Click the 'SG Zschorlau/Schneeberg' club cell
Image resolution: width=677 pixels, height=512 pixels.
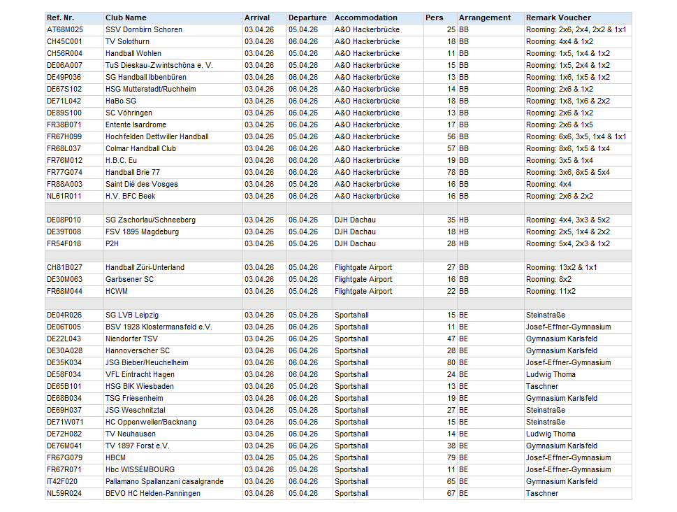150,220
